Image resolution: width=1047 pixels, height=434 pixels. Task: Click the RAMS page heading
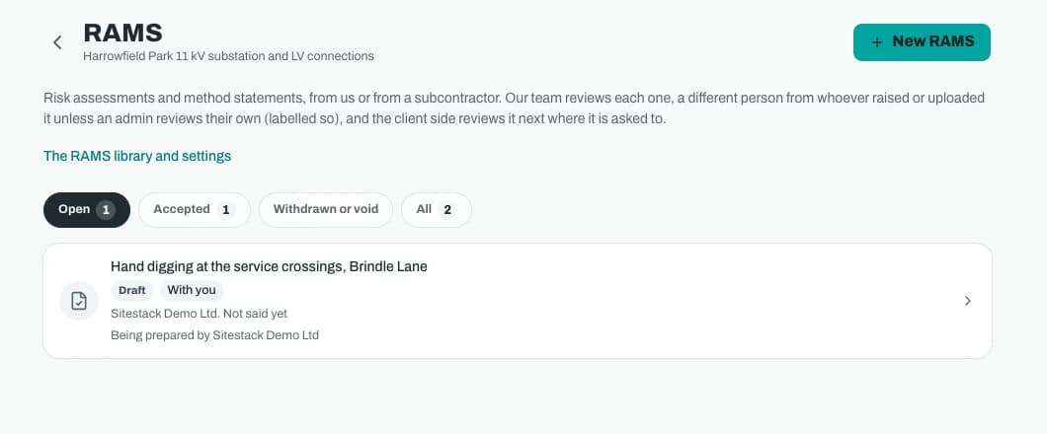coord(122,33)
